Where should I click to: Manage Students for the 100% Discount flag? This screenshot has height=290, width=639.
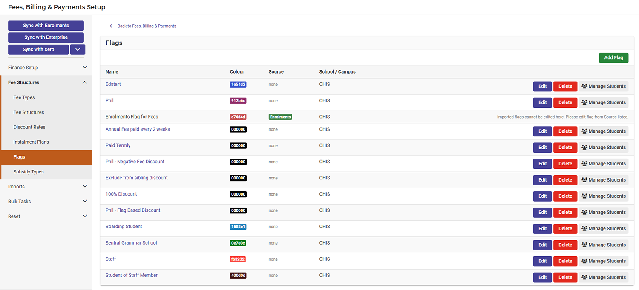click(x=603, y=196)
